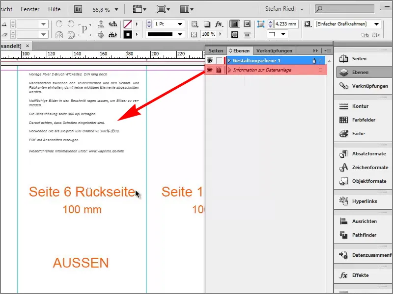The image size is (393, 294).
Task: Unlock the Information zur Datenanlage layer
Action: click(219, 70)
